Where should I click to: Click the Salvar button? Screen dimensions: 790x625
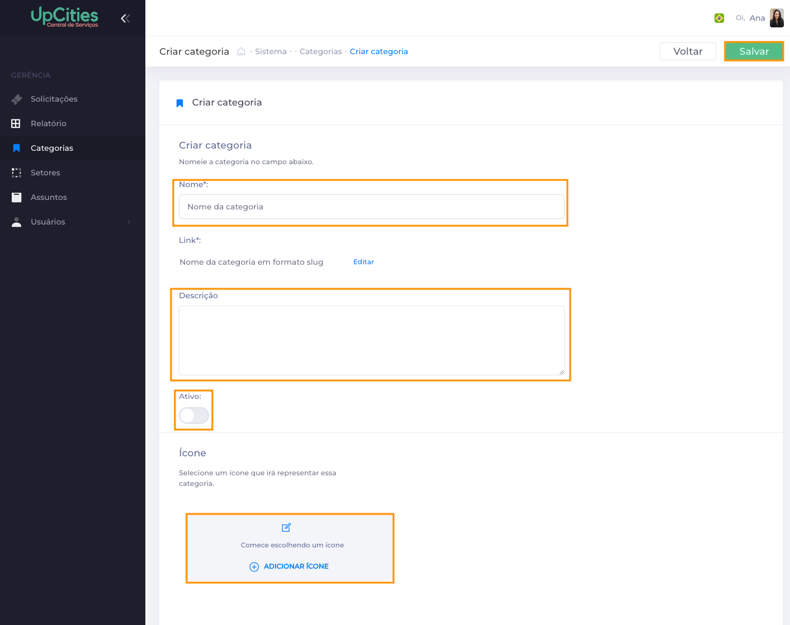click(754, 51)
